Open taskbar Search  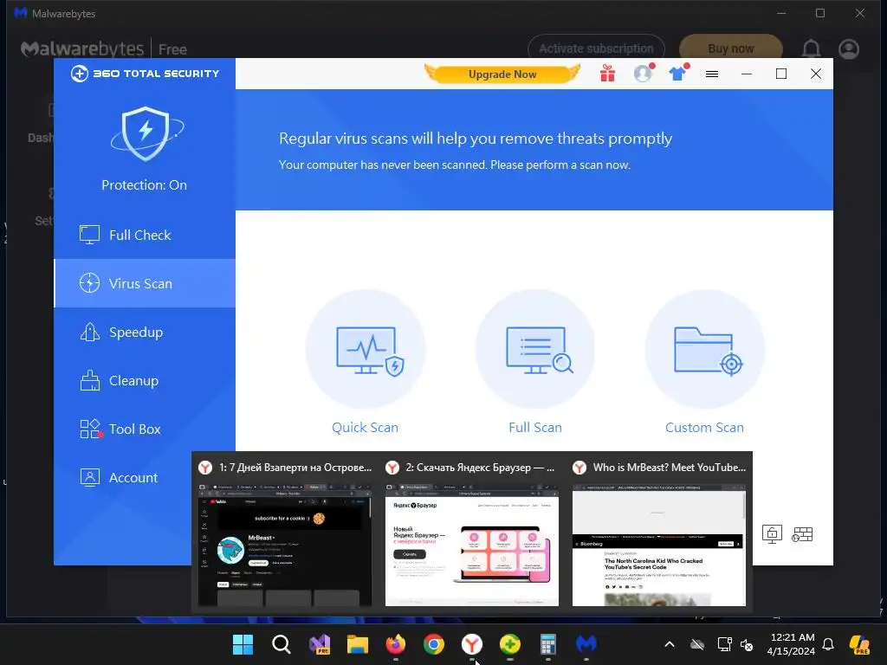click(282, 644)
